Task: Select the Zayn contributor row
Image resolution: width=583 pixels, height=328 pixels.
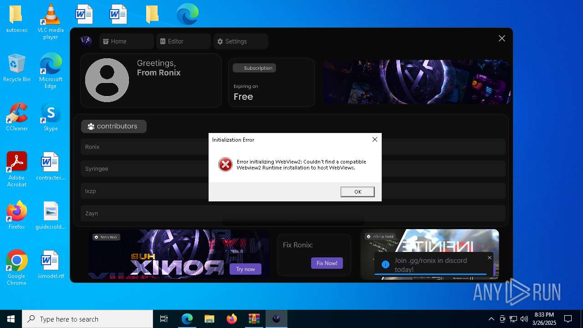Action: click(293, 213)
